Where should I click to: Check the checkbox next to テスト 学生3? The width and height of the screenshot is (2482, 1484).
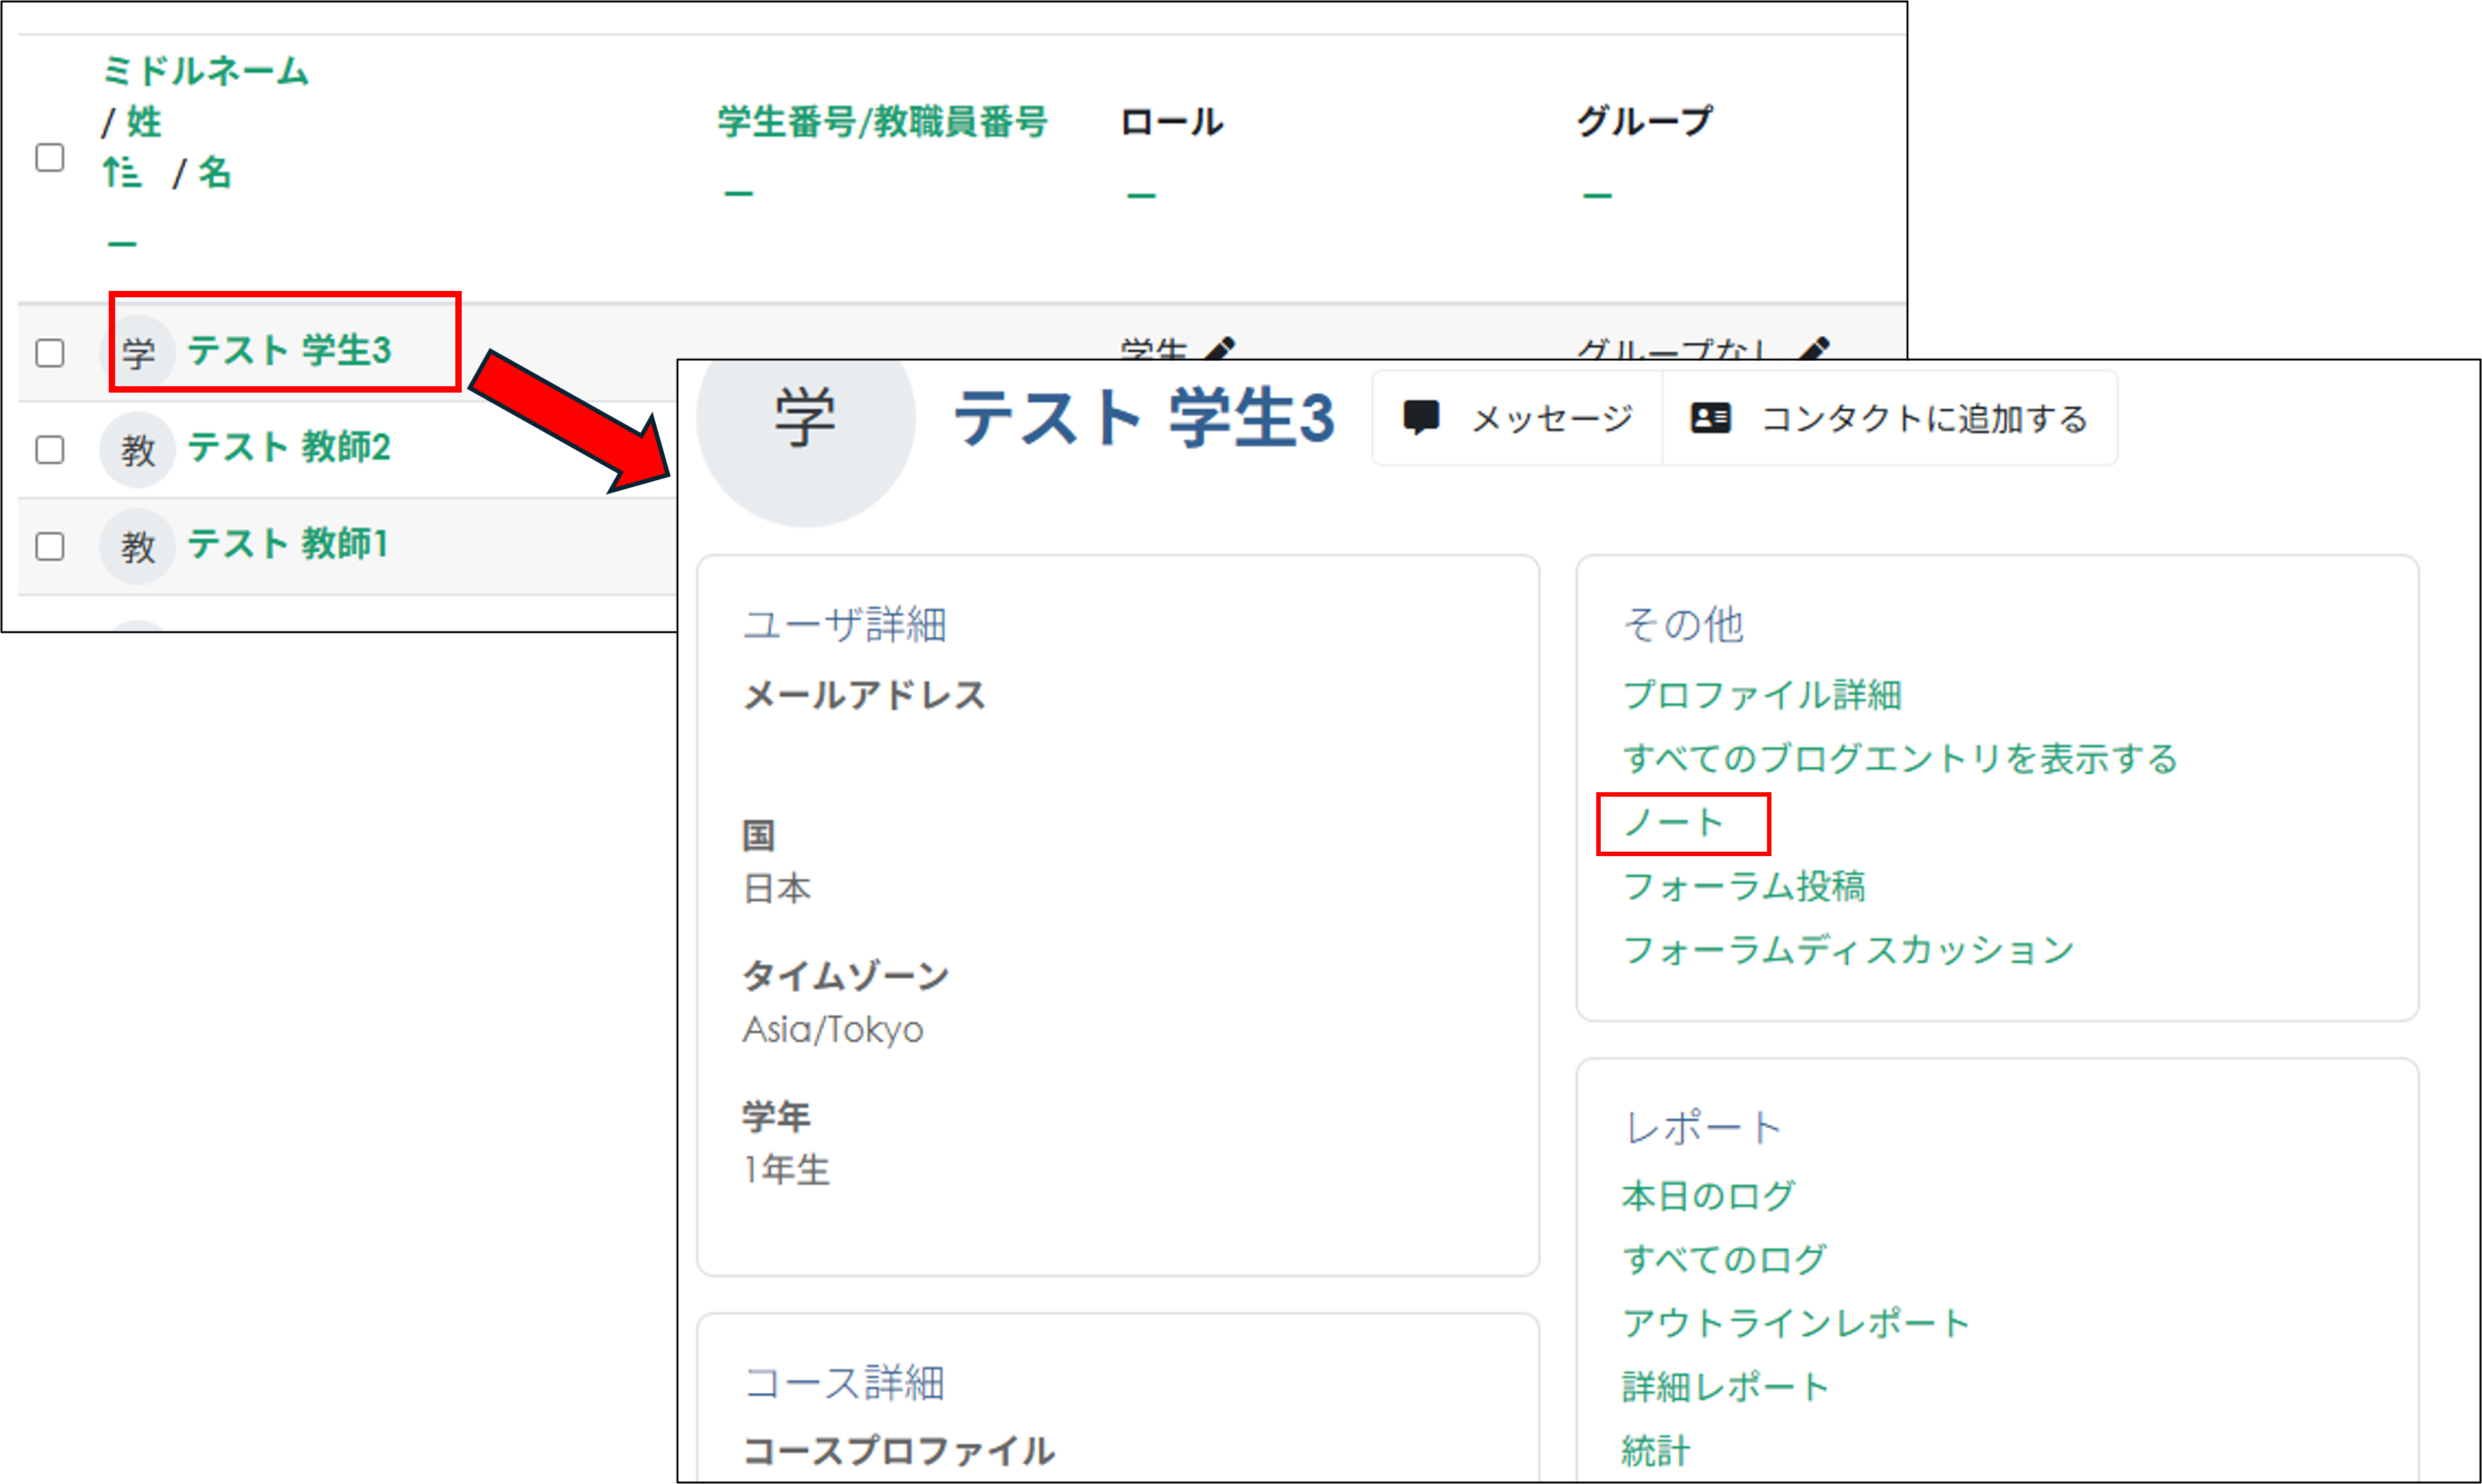click(x=48, y=353)
